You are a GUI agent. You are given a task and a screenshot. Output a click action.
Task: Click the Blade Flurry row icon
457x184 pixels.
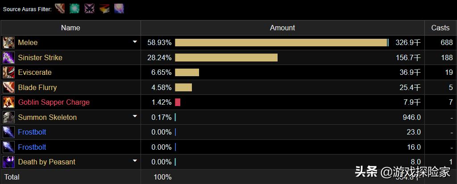[x=8, y=87]
